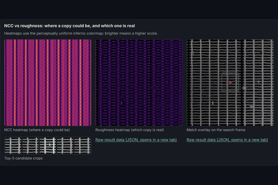Select caption 'NCC heatmap (where a copy could be)'
Screen dimensions: 278x185
(37, 130)
